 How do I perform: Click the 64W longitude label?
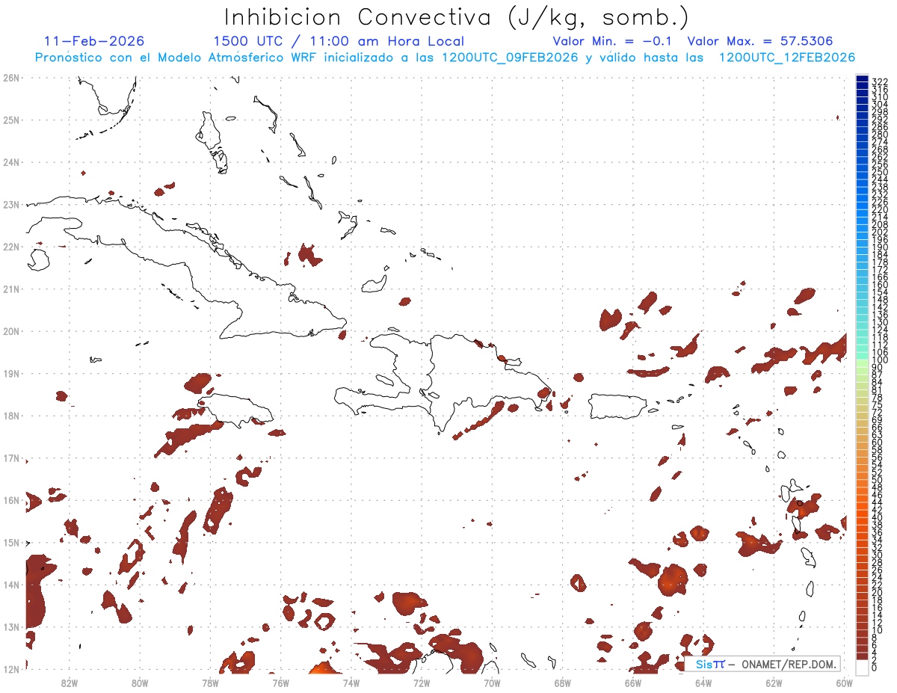pyautogui.click(x=703, y=683)
